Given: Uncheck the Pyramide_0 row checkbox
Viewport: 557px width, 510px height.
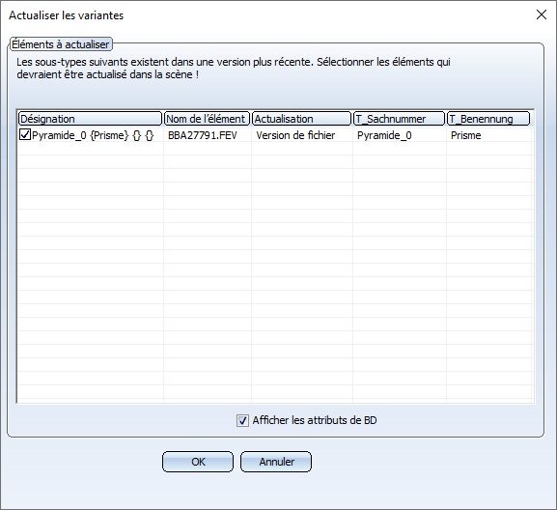Looking at the screenshot, I should point(25,135).
